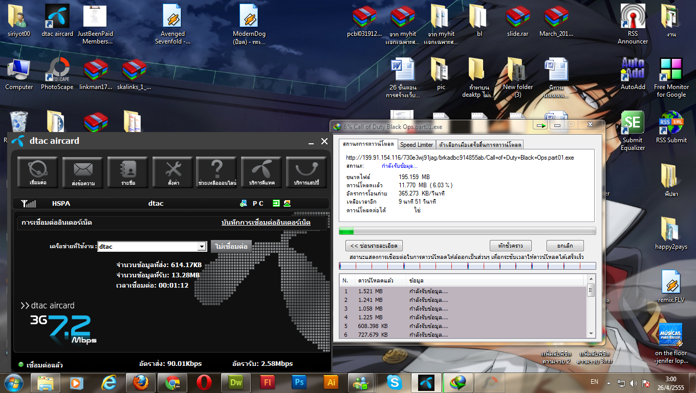Select the slide.rar archive on desktop
The height and width of the screenshot is (393, 696).
tap(517, 21)
